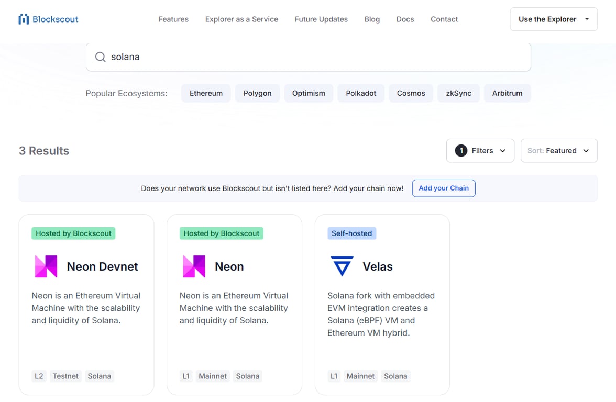The image size is (616, 402).
Task: Click the Neon Devnet logo
Action: [x=46, y=266]
